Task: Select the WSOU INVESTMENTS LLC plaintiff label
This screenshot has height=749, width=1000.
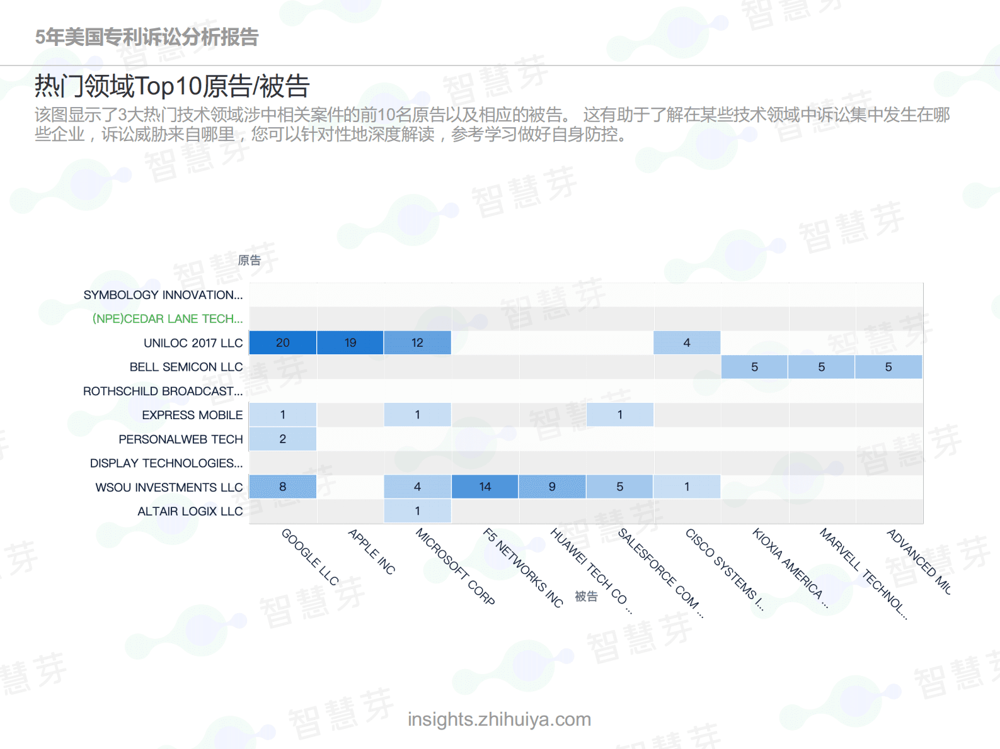Action: click(169, 487)
